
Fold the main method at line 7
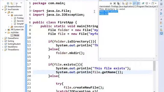[32, 26]
